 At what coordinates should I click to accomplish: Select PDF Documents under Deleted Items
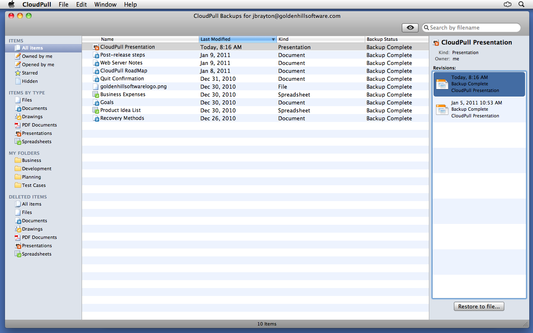40,237
